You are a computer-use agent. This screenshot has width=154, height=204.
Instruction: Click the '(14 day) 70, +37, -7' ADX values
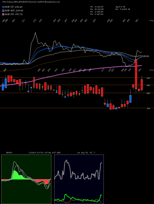click(86, 153)
